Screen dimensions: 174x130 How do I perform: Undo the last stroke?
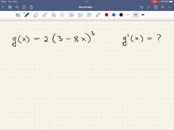point(141,7)
